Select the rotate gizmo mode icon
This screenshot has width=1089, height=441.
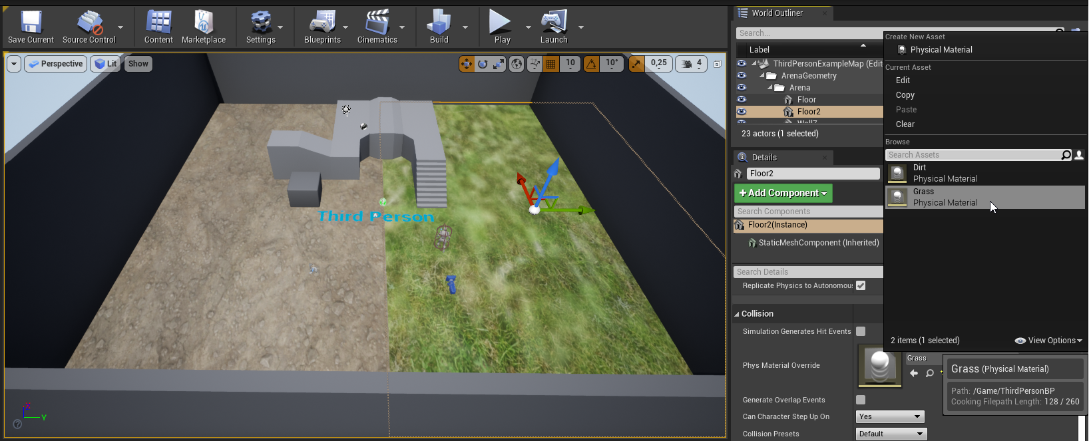click(483, 64)
